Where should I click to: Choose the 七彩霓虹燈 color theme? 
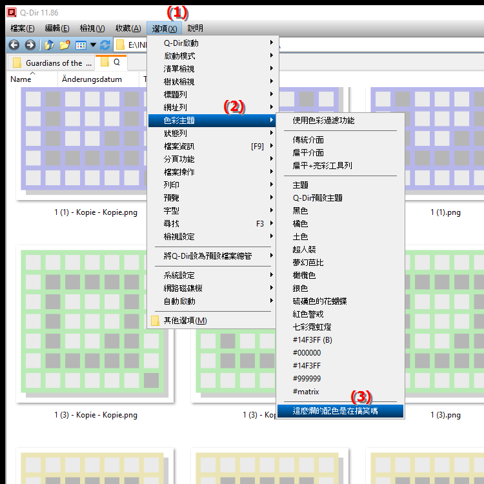[340, 327]
